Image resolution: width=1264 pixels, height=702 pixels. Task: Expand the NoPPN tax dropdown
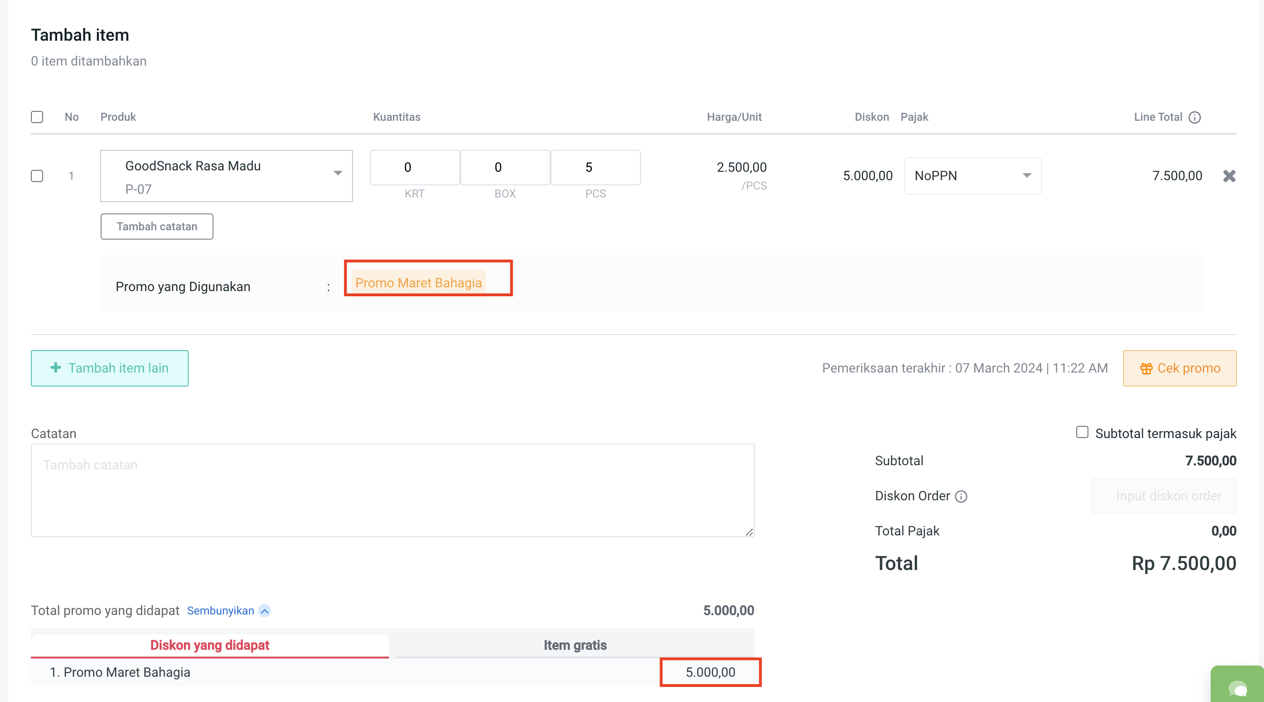click(x=972, y=175)
